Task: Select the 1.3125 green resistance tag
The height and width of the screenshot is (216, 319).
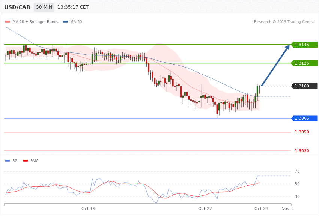Action: 304,63
